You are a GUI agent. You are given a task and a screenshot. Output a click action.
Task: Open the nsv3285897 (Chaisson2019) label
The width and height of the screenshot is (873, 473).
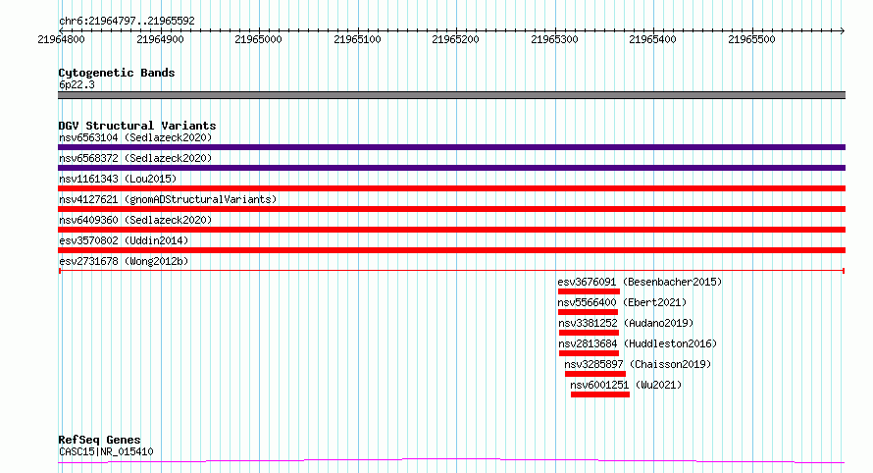638,364
